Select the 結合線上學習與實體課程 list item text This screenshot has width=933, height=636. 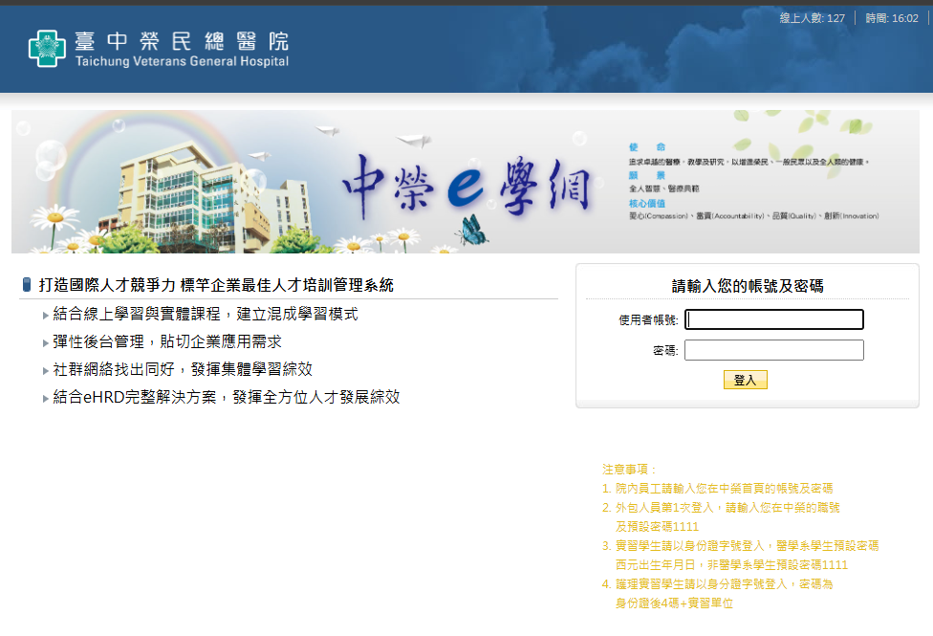[x=206, y=315]
